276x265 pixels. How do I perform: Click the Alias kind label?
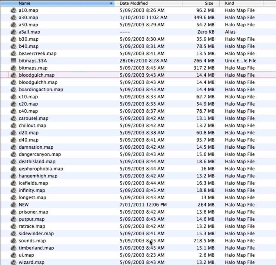(230, 32)
